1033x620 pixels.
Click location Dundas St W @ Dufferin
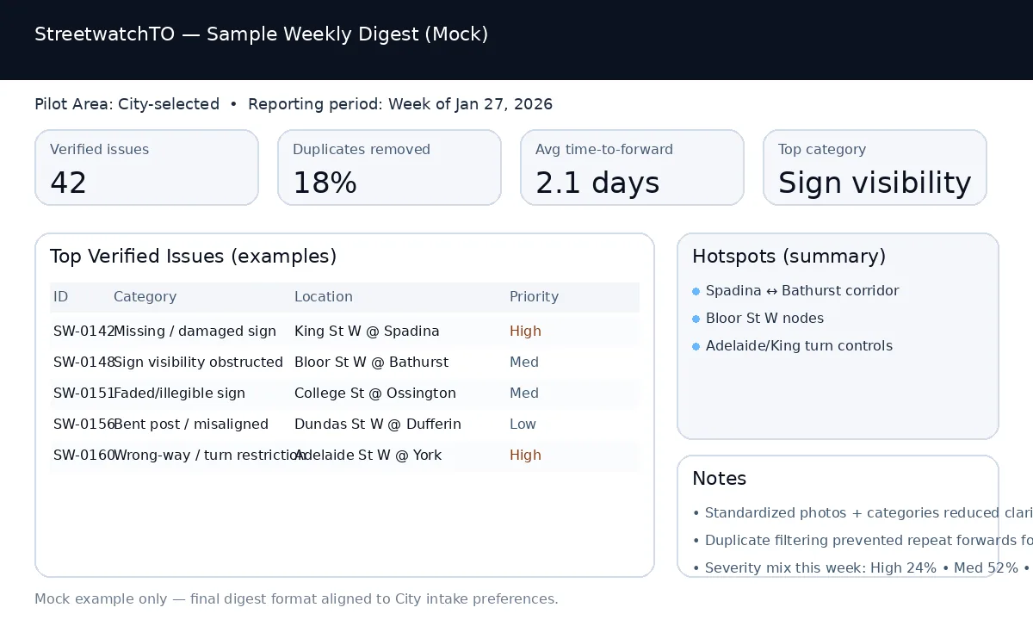tap(378, 424)
